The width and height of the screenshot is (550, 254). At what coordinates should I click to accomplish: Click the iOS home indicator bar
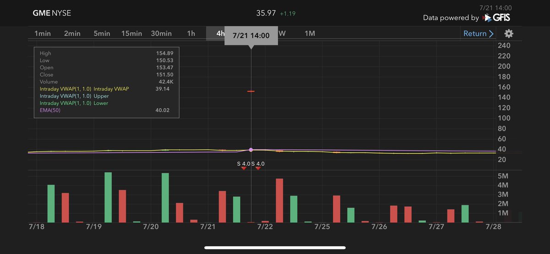[275, 248]
